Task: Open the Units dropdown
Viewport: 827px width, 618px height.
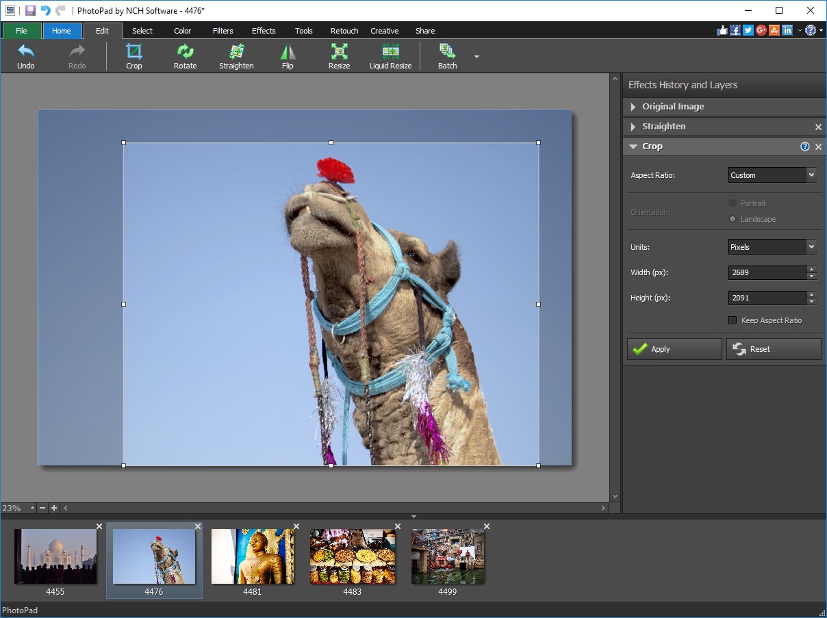Action: coord(772,246)
